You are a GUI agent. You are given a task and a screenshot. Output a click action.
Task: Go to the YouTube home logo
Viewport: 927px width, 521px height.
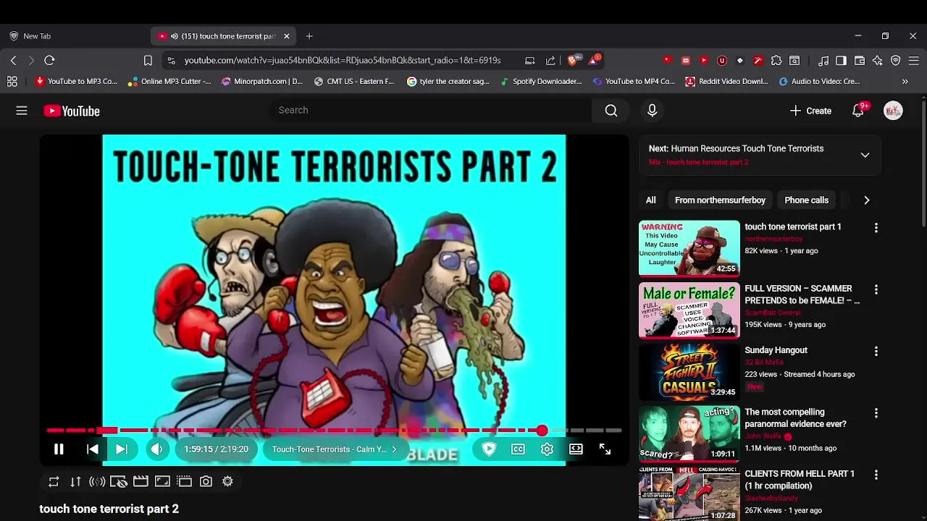[x=72, y=111]
